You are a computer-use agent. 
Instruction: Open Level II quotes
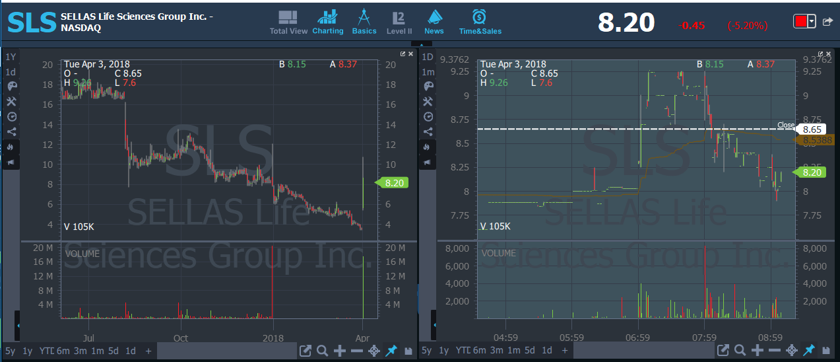point(399,22)
